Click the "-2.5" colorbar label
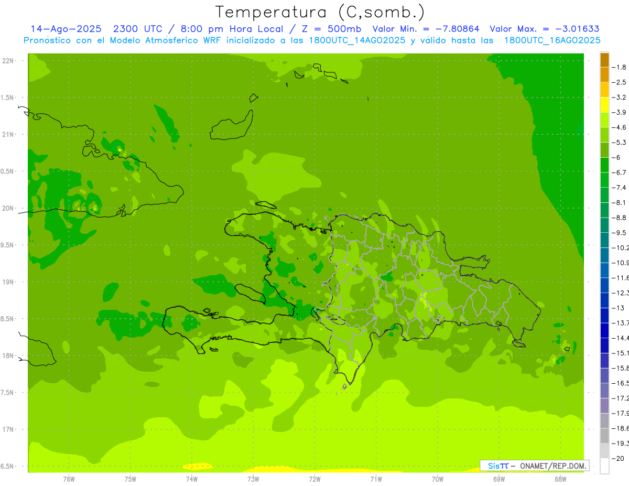Screen dimensions: 629x486 (x=620, y=82)
